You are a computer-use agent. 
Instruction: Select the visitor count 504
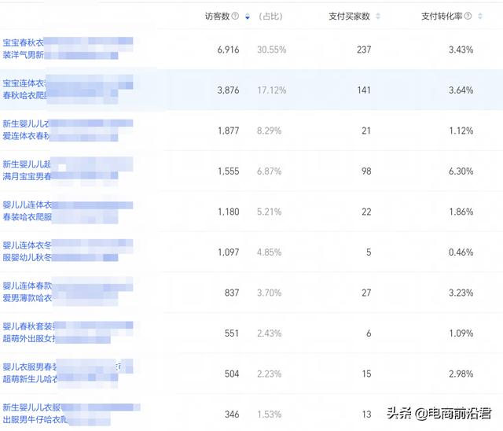pyautogui.click(x=232, y=374)
